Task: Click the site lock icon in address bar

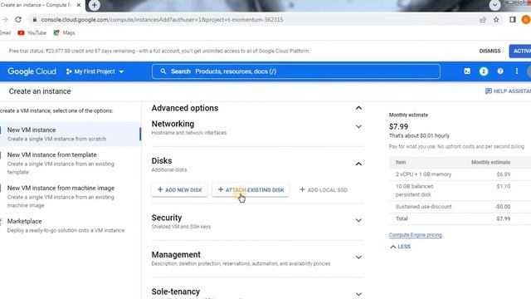Action: click(35, 20)
